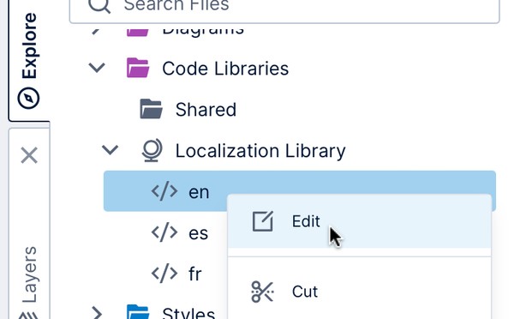This screenshot has height=319, width=514.
Task: Click the Code Libraries purple folder icon
Action: click(138, 68)
